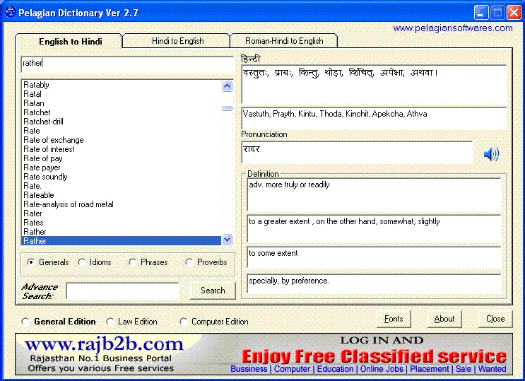Open the Hindi to English tab

[x=177, y=41]
